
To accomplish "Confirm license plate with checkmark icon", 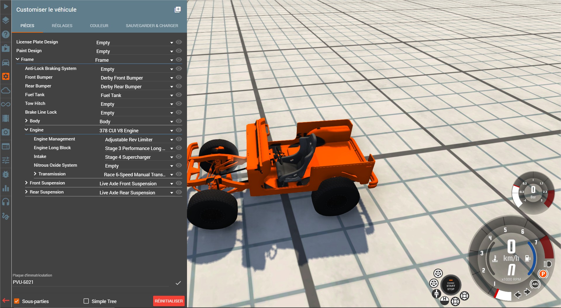I will (x=178, y=283).
